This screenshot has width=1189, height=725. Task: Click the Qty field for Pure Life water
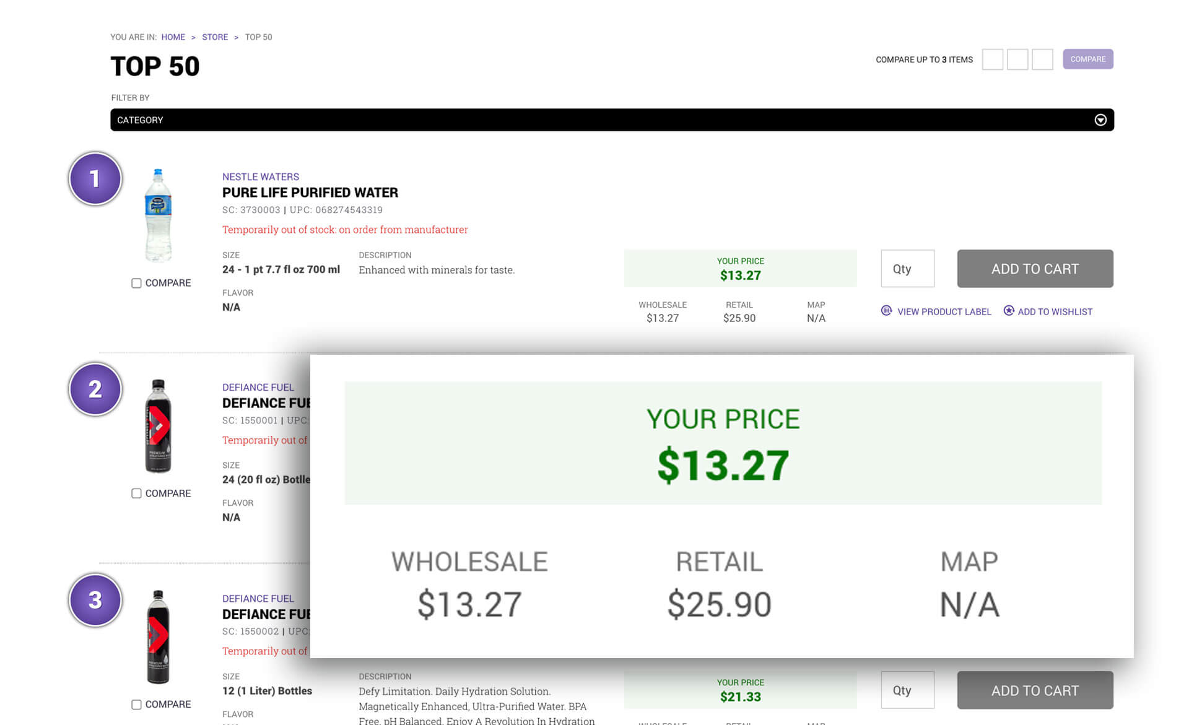[907, 269]
